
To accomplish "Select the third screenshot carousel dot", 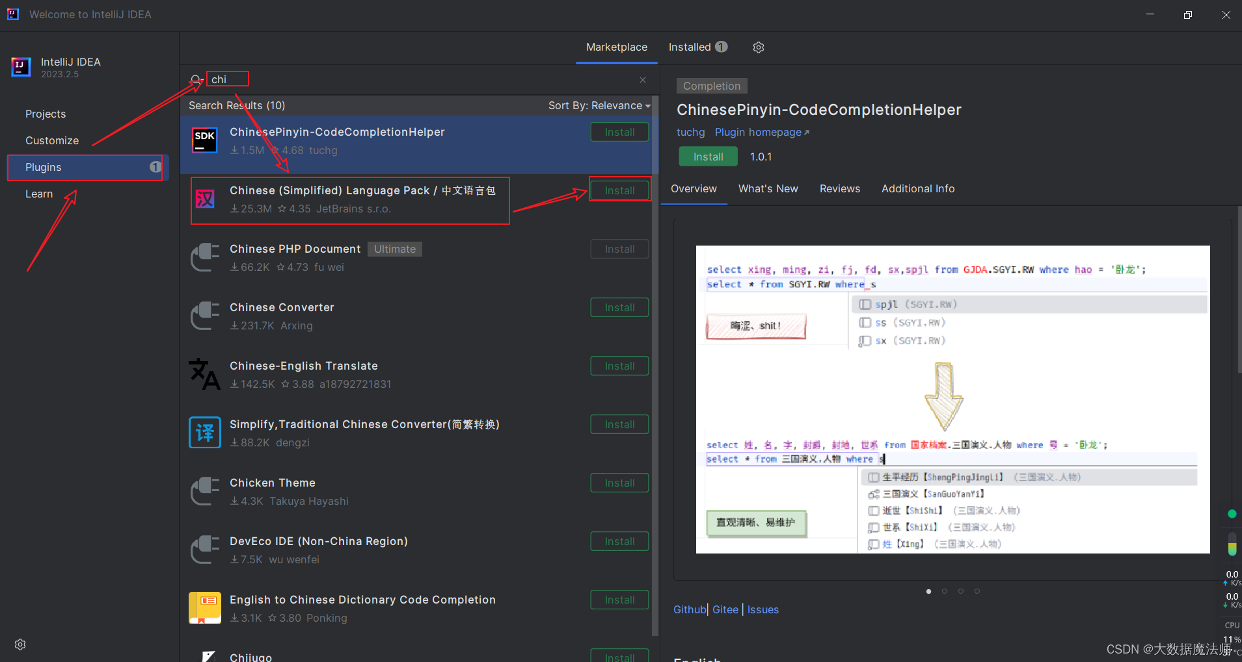I will click(x=961, y=591).
